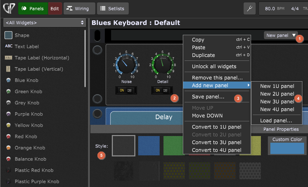Pick the Purple Knob widget
The height and width of the screenshot is (187, 308).
(x=24, y=114)
